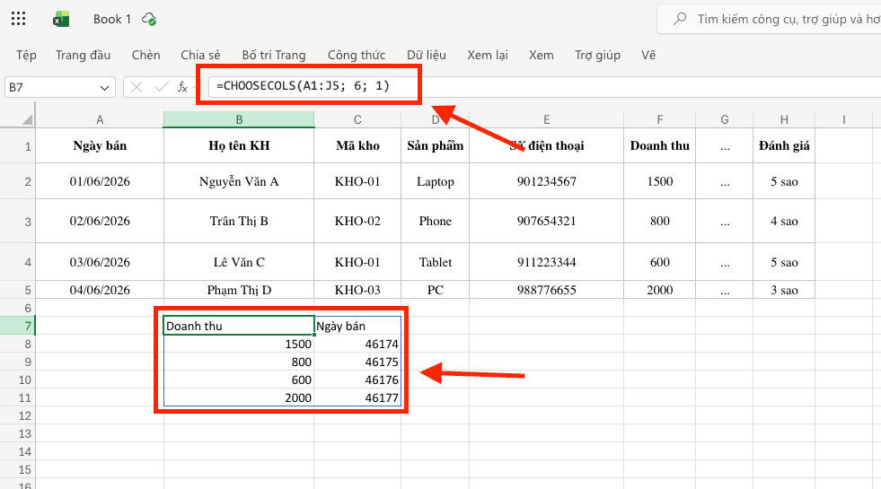
Task: Select the 3 sao rating cell
Action: (x=784, y=290)
